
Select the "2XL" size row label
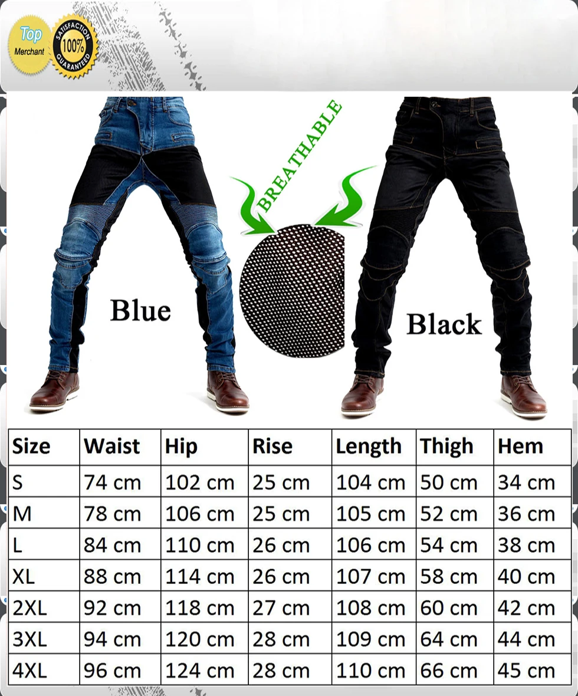[29, 608]
